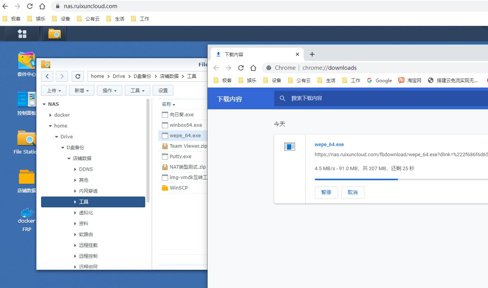The height and width of the screenshot is (288, 488).
Task: Open the Control Panel desktop icon
Action: pos(26,103)
